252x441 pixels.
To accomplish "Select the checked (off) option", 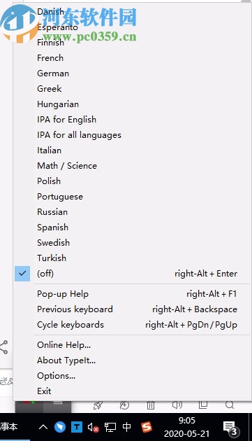I will click(x=132, y=274).
